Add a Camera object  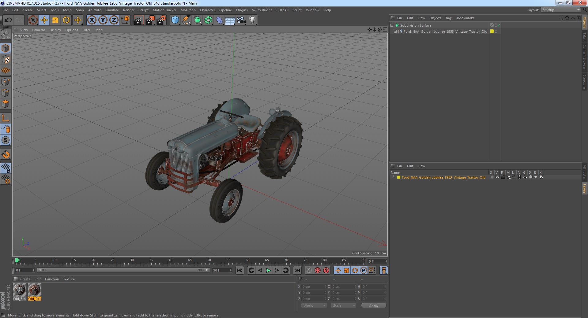241,20
